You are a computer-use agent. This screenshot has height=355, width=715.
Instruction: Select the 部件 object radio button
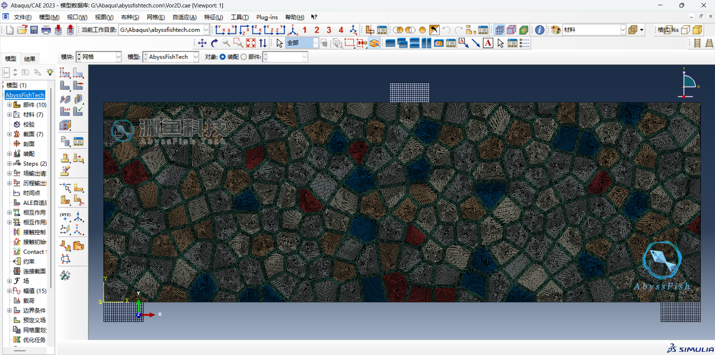click(x=244, y=57)
